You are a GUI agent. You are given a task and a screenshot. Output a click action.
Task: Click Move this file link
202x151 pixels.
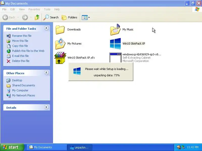20,41
